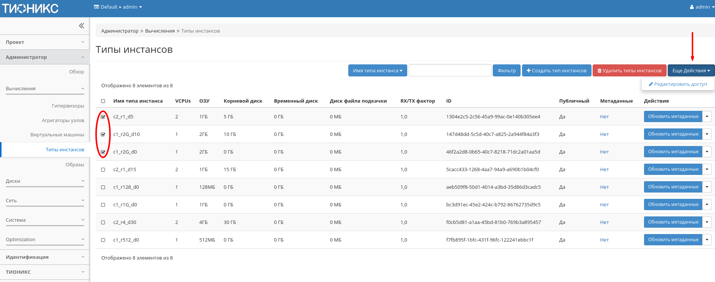Screen dimensions: 715x282
Task: Click Редактировать доступ in the dropdown
Action: coord(678,84)
